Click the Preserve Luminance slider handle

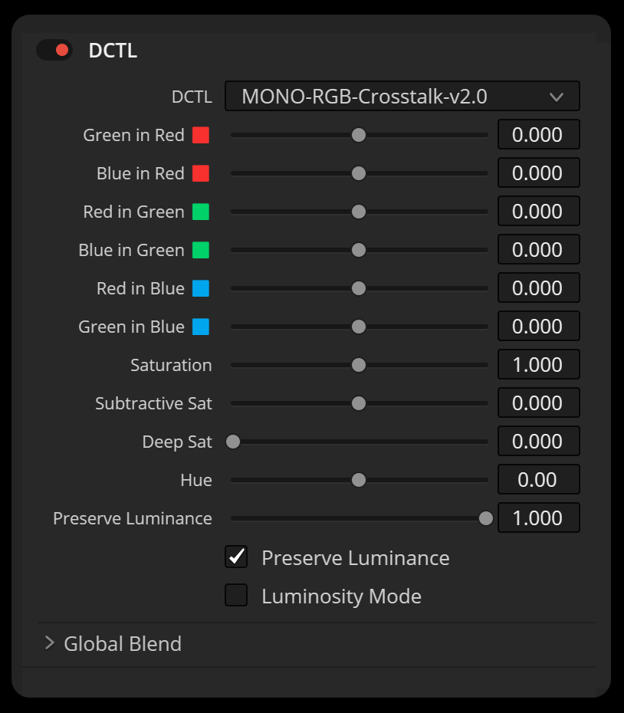[485, 518]
